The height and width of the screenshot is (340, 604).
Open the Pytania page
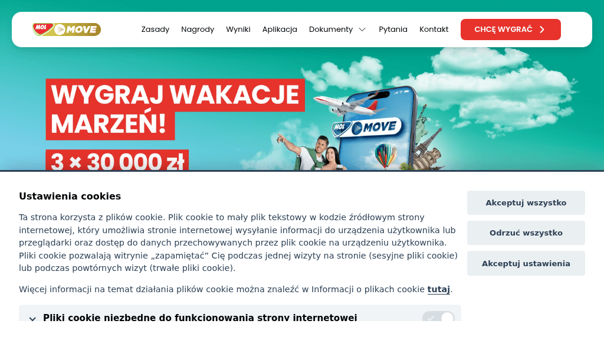click(x=393, y=30)
